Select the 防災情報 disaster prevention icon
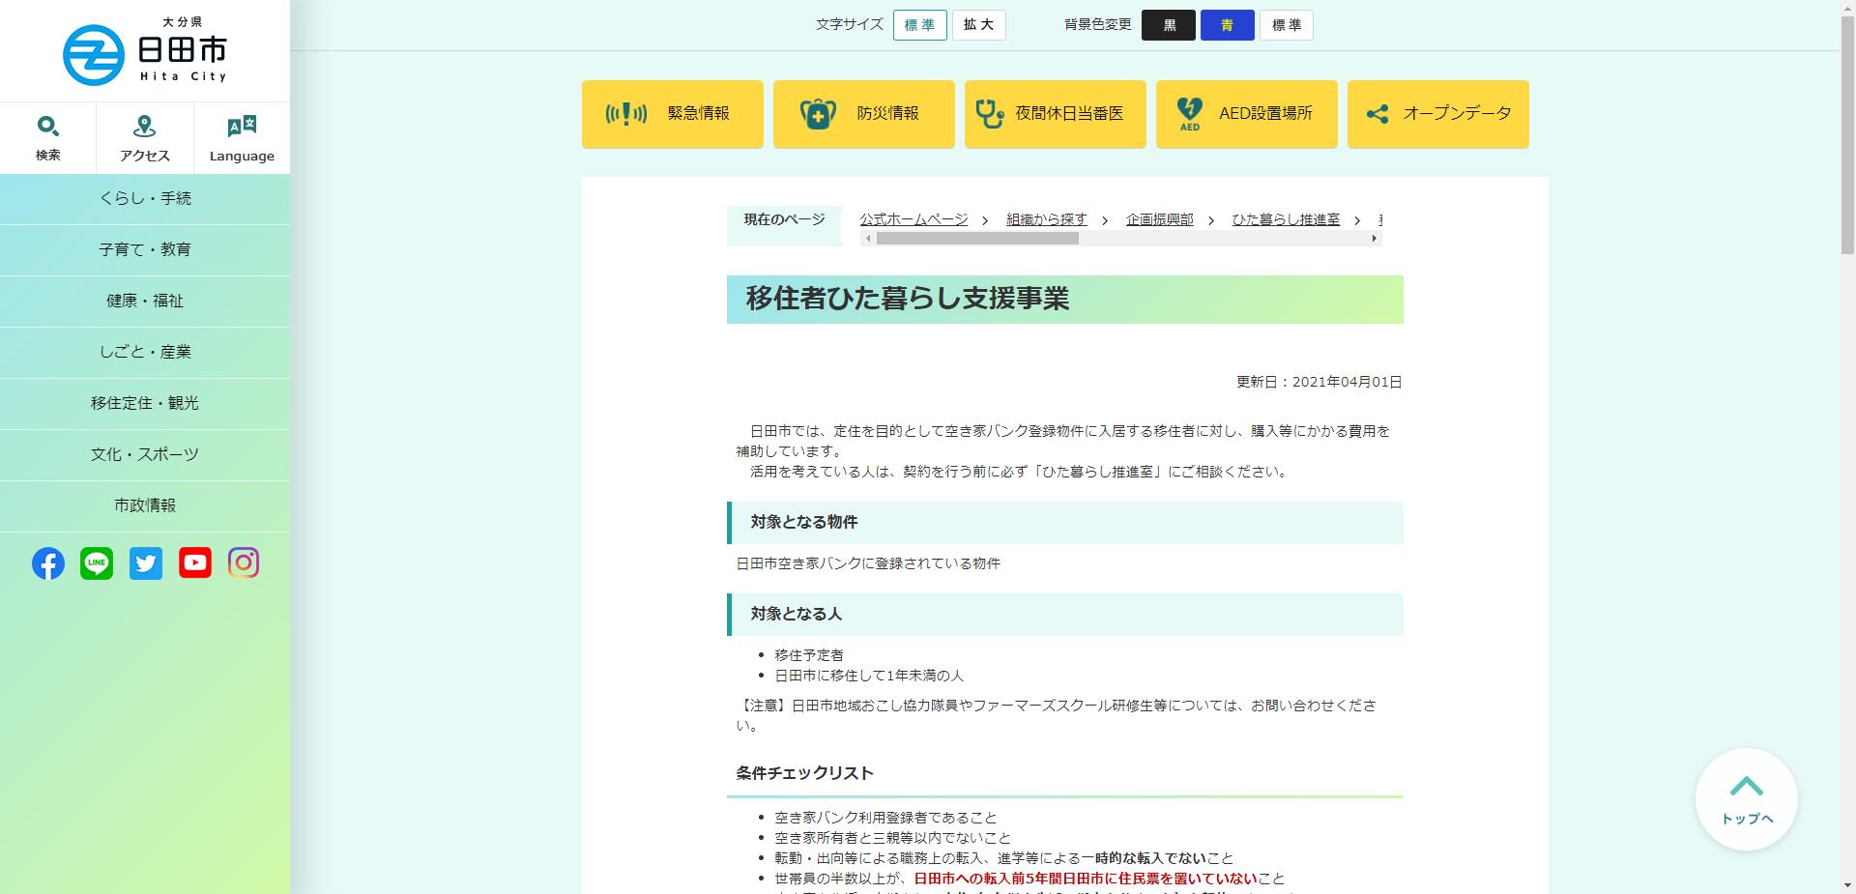 863,113
